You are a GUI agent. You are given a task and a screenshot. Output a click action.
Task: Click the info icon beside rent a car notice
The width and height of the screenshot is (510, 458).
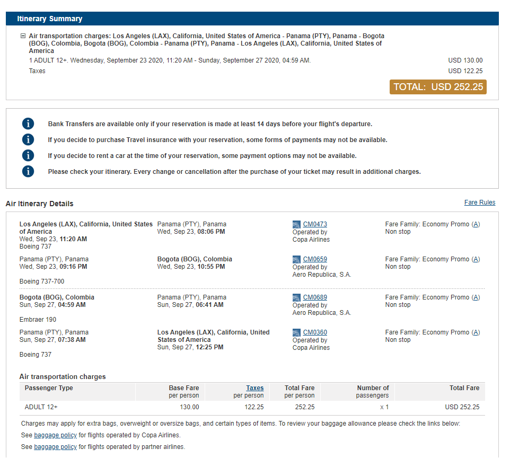[28, 155]
